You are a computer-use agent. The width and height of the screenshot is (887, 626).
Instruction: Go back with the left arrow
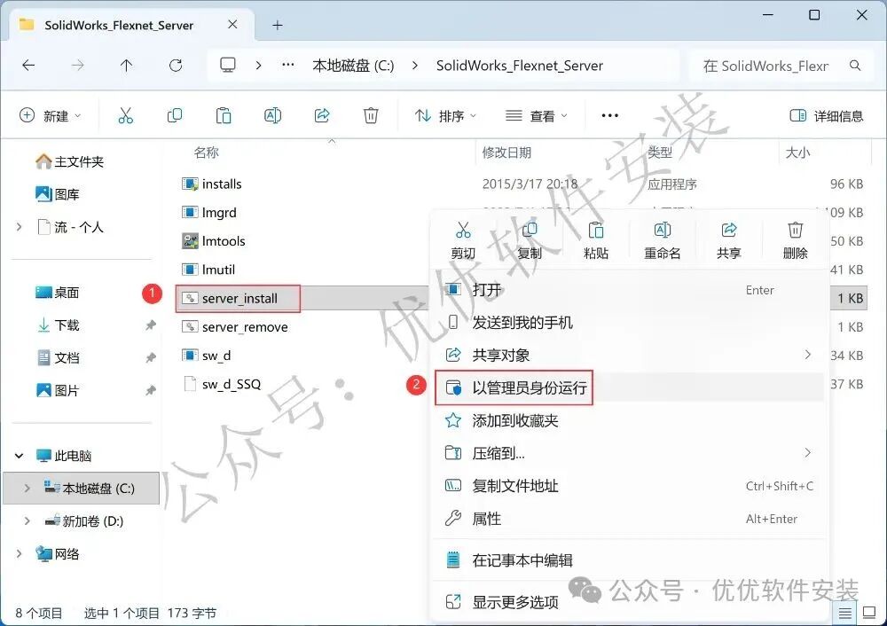point(28,66)
